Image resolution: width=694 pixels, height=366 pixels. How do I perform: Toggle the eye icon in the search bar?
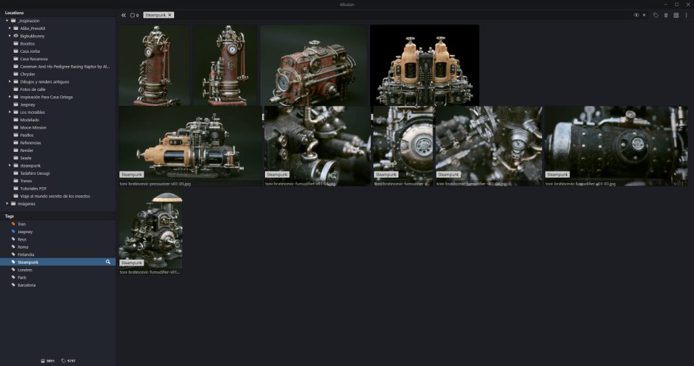pos(636,15)
